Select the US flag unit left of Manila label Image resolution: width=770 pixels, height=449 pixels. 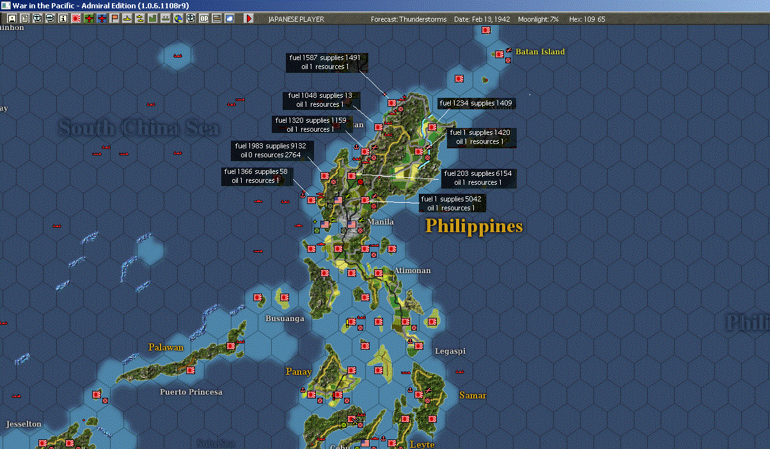(x=352, y=225)
